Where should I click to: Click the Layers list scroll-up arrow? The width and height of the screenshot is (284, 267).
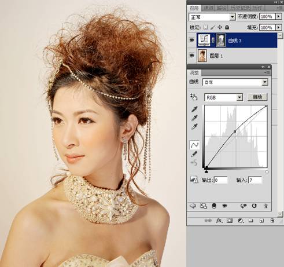[x=280, y=35]
